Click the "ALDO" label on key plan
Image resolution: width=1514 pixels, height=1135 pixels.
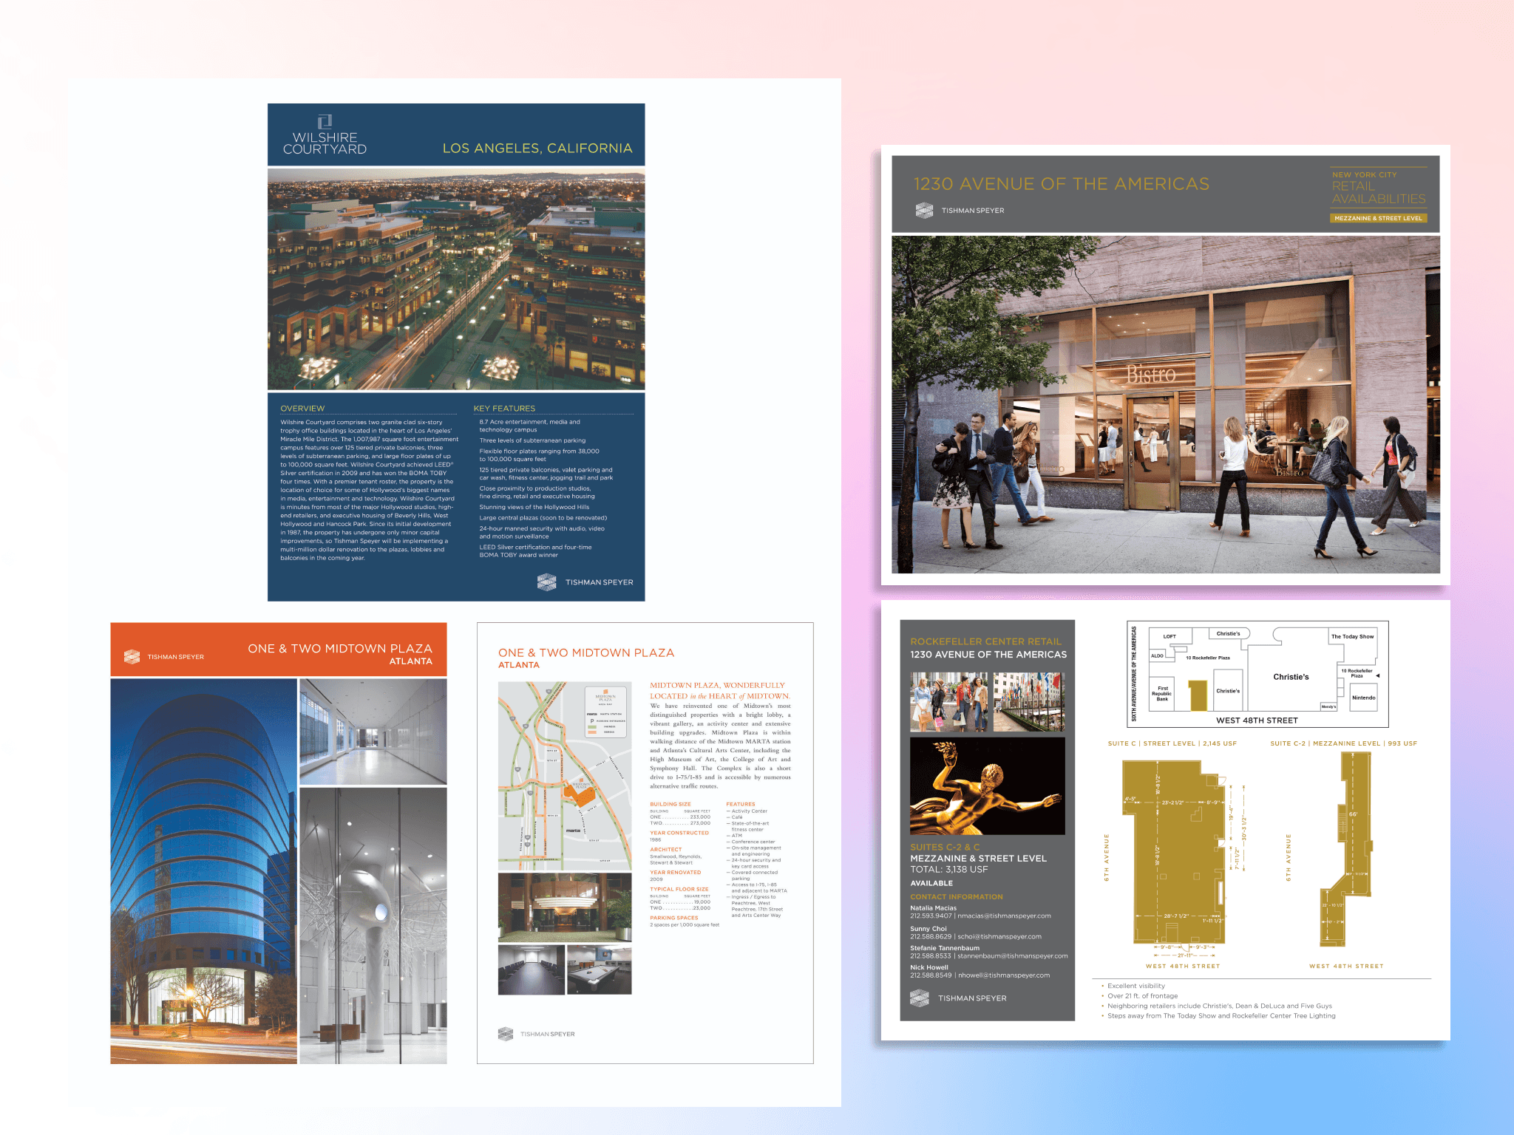point(1157,655)
